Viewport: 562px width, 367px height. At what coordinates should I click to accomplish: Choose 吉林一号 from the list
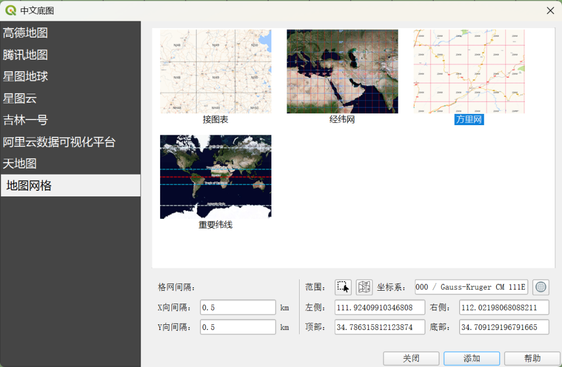click(71, 120)
